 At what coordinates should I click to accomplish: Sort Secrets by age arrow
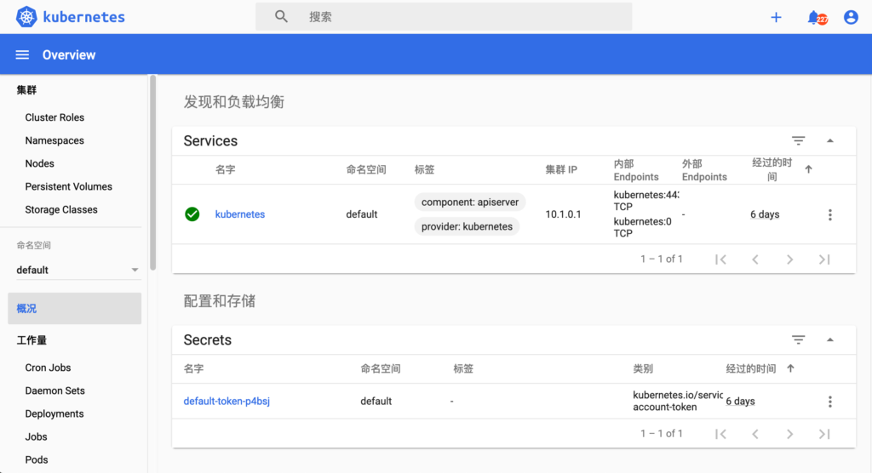coord(790,368)
